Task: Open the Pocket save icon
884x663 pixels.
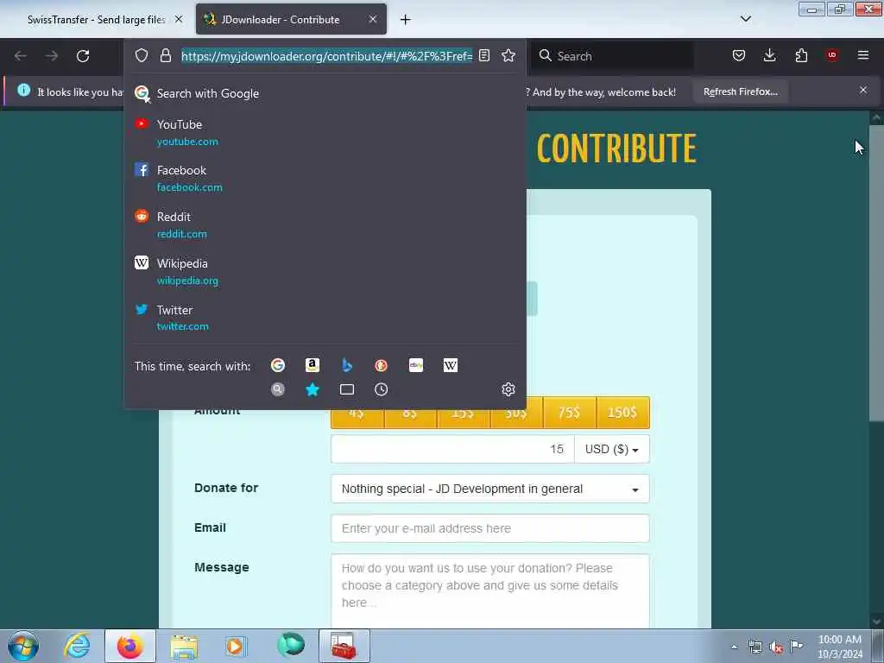Action: [x=739, y=55]
